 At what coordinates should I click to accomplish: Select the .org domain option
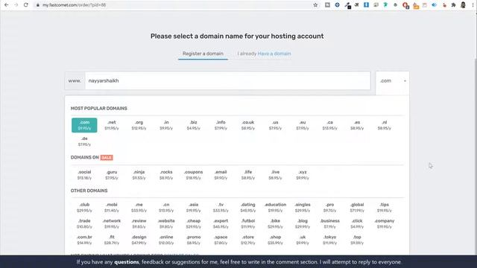(139, 125)
